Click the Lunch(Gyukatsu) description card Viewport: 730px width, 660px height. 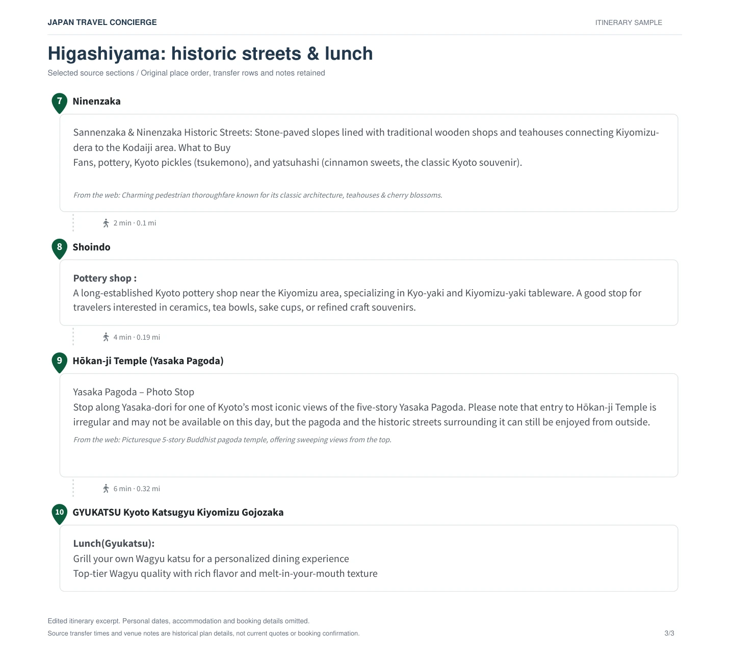pos(369,558)
